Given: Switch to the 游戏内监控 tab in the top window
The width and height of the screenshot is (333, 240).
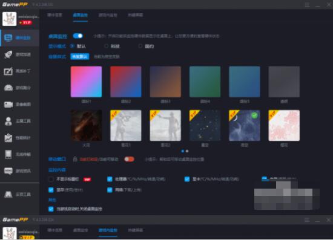Looking at the screenshot, I should coord(108,15).
